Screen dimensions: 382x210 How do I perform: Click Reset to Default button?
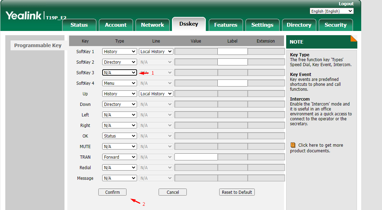[x=237, y=192]
